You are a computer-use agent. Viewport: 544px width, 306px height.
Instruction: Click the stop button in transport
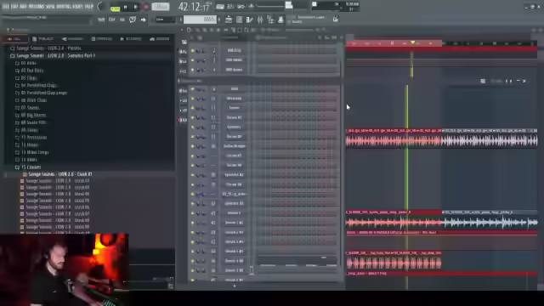click(x=136, y=7)
